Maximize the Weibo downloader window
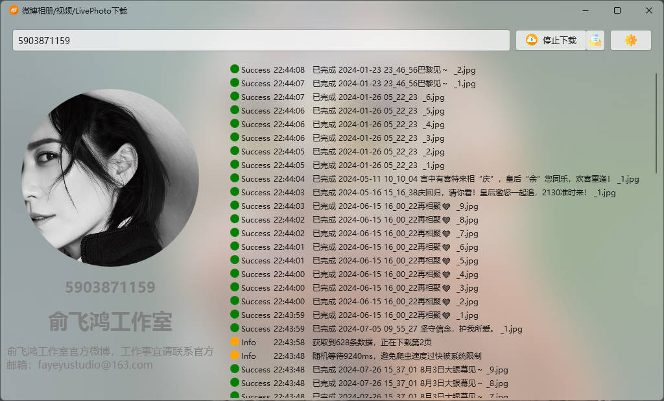Viewport: 664px width, 401px height. pos(617,10)
